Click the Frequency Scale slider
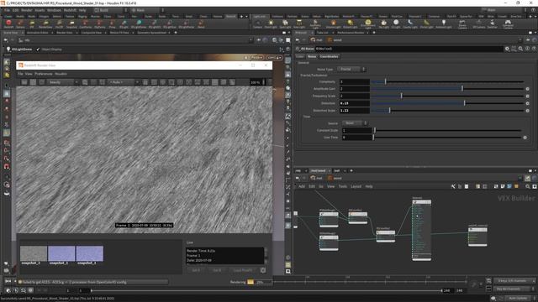Image resolution: width=538 pixels, height=302 pixels. pyautogui.click(x=447, y=96)
